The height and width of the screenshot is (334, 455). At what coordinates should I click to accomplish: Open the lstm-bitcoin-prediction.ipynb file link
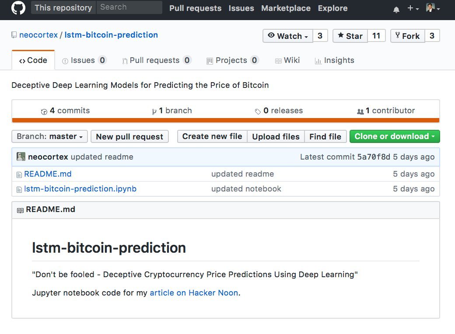click(80, 189)
